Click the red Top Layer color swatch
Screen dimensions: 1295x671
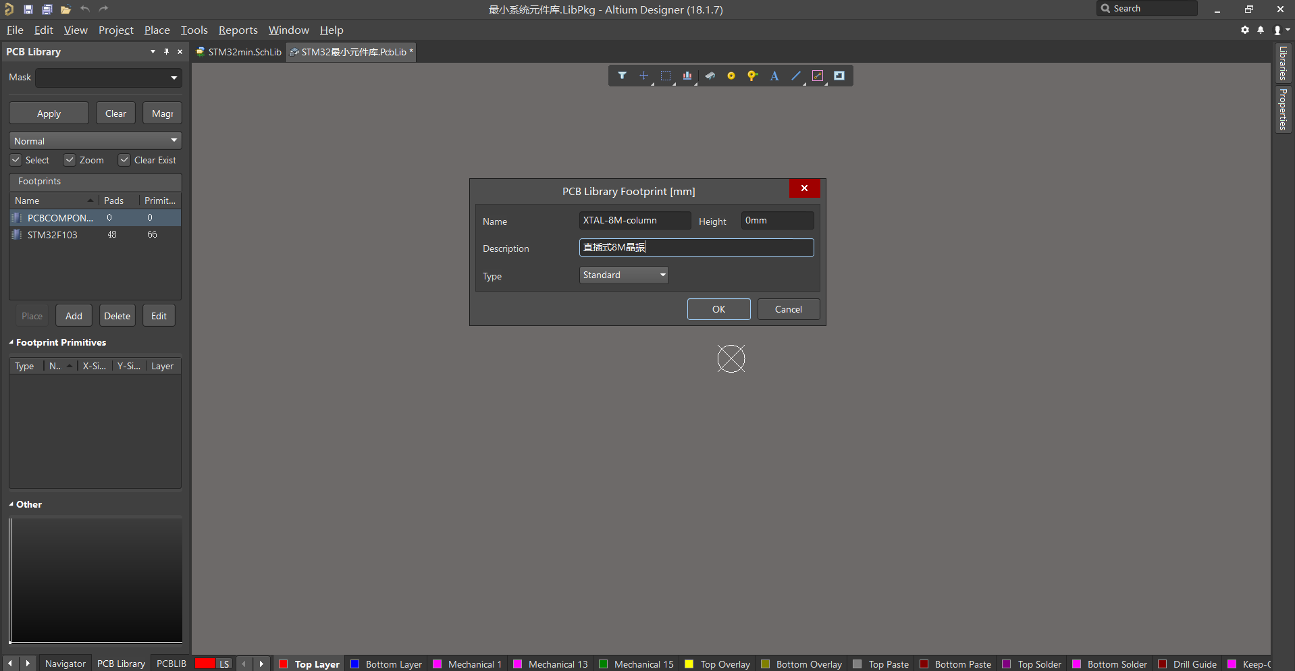[x=284, y=664]
